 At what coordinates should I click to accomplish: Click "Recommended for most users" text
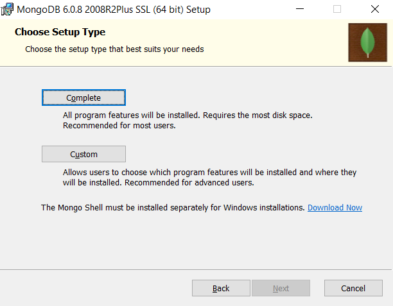pyautogui.click(x=119, y=125)
